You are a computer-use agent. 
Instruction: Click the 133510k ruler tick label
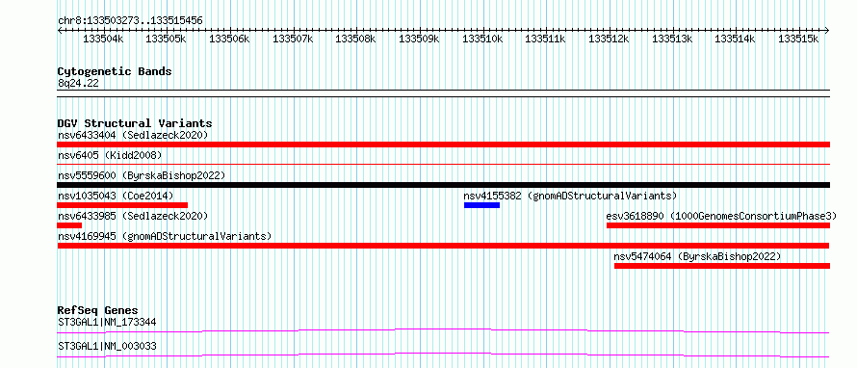[482, 39]
